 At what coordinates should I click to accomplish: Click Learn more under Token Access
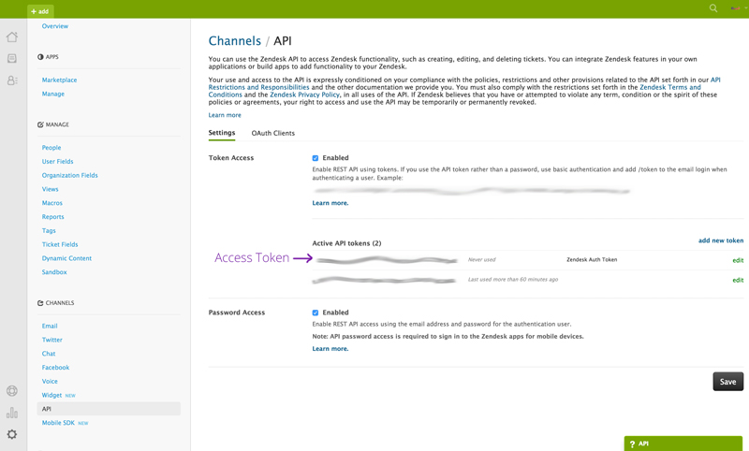pos(330,203)
